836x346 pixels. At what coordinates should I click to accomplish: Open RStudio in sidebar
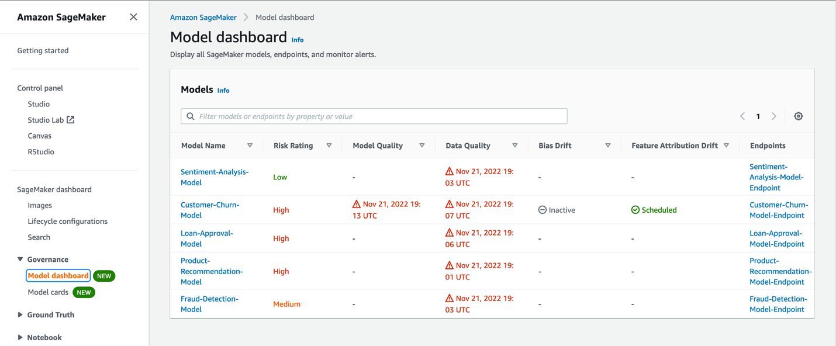(41, 152)
